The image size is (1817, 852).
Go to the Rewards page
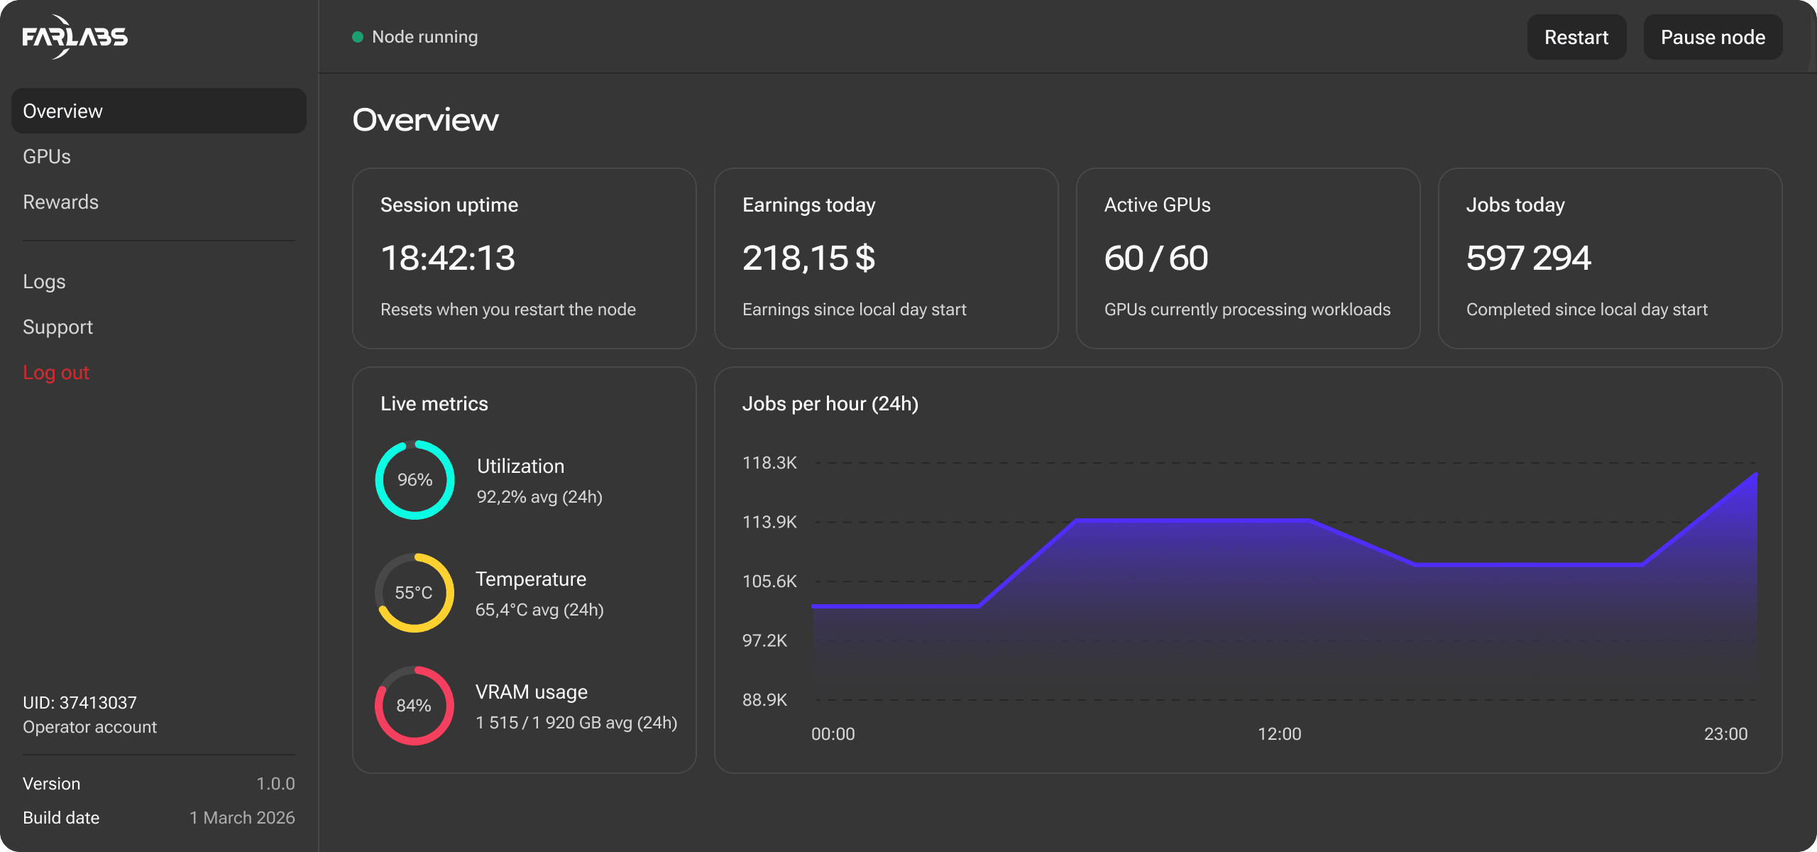[61, 202]
